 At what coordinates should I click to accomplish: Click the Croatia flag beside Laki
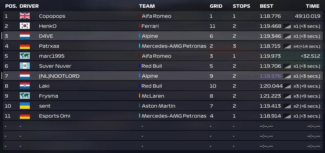point(25,86)
